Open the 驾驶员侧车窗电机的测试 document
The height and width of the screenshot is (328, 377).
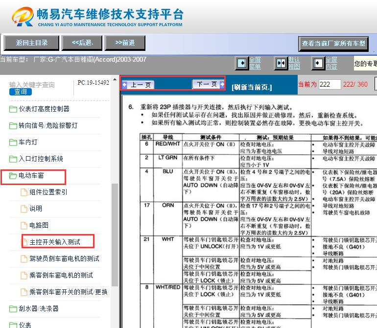pyautogui.click(x=64, y=259)
